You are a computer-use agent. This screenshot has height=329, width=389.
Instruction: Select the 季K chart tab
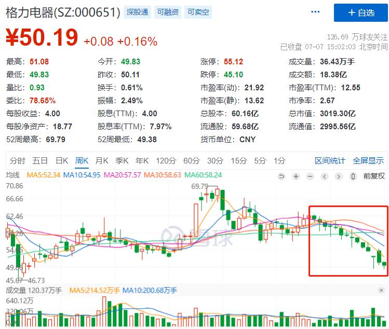[x=122, y=161]
